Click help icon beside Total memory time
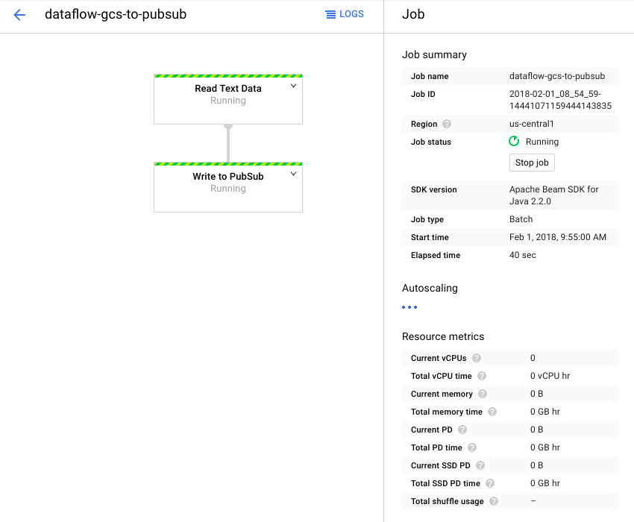634x522 pixels. tap(492, 412)
